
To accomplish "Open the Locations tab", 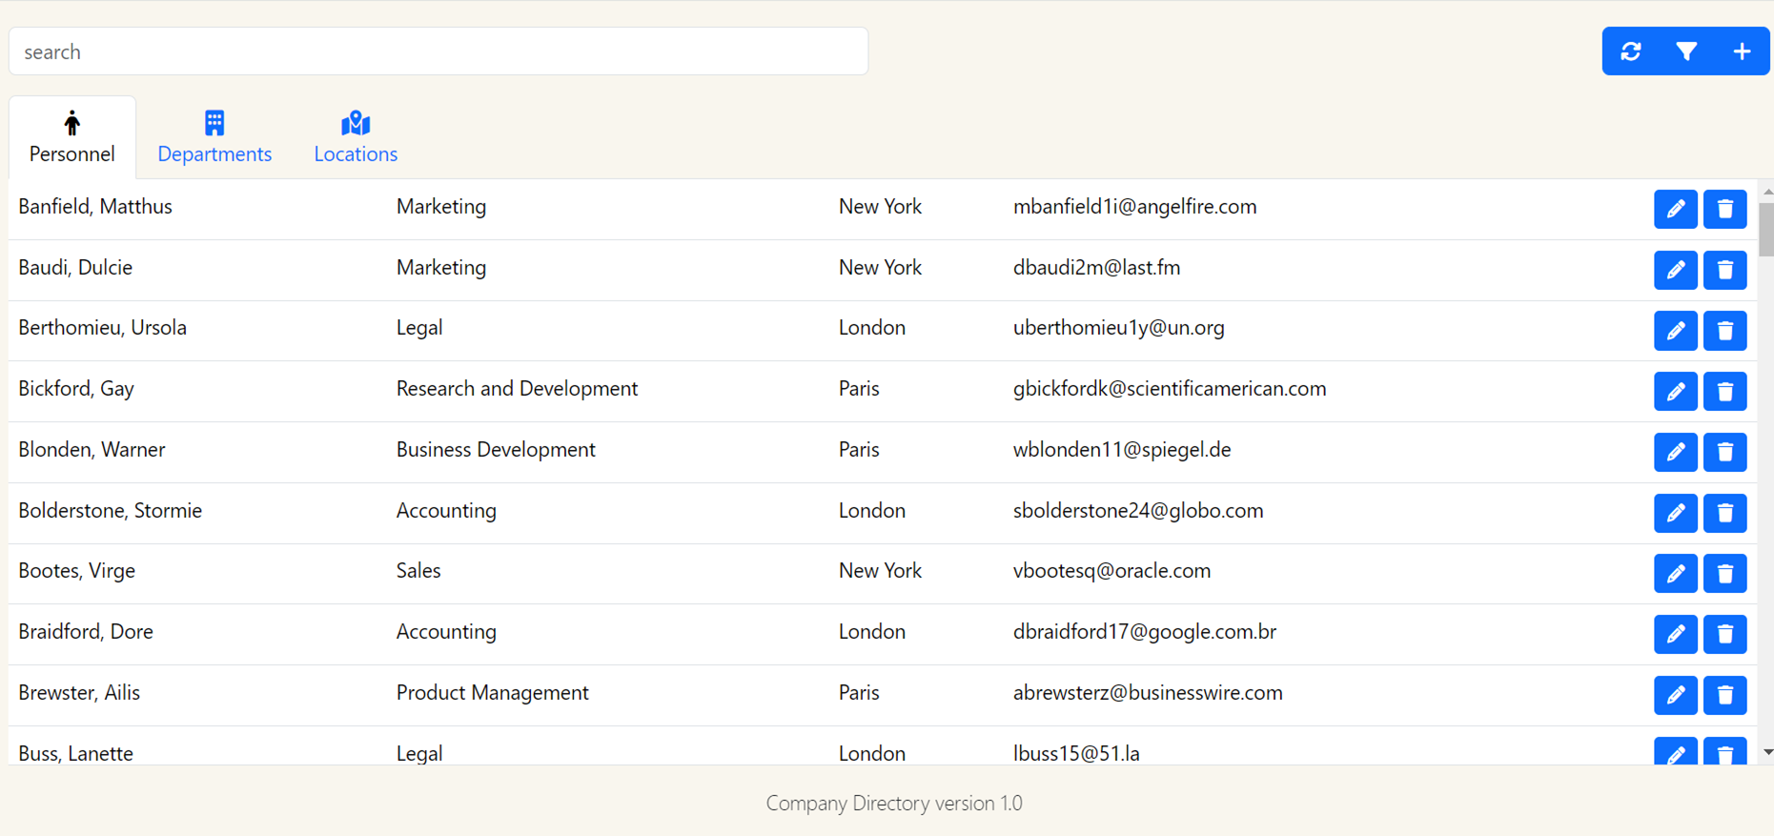I will pyautogui.click(x=356, y=138).
